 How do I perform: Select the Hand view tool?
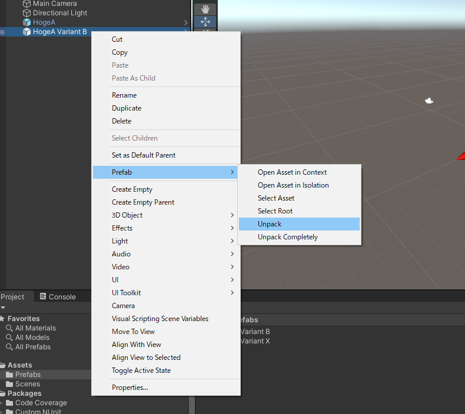(x=205, y=9)
